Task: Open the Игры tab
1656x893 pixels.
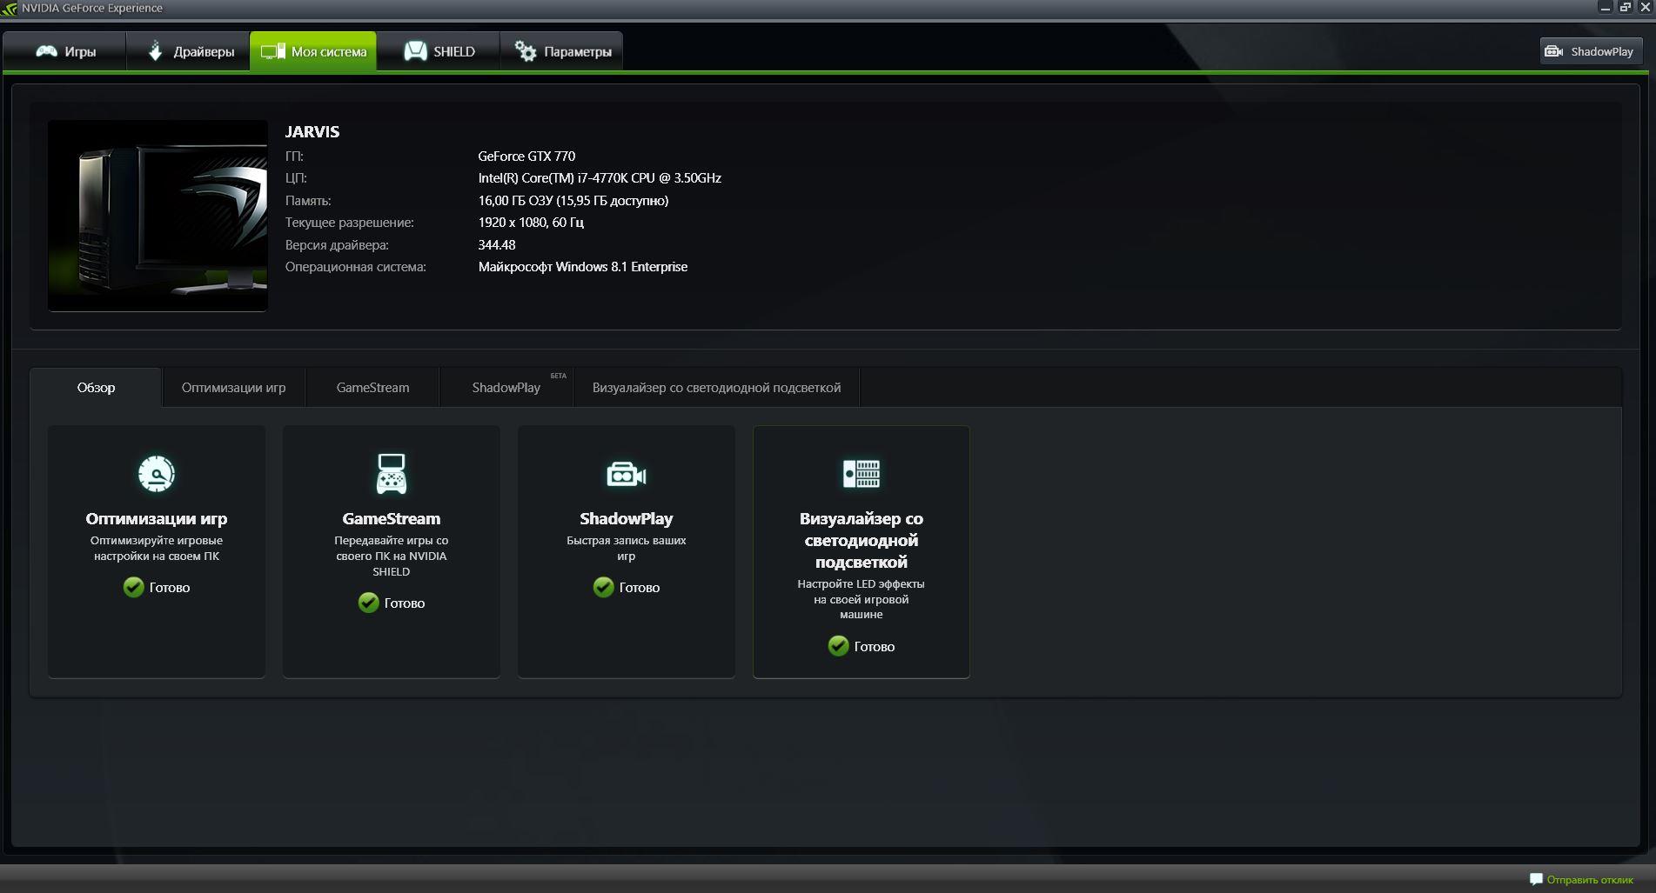Action: [x=65, y=51]
